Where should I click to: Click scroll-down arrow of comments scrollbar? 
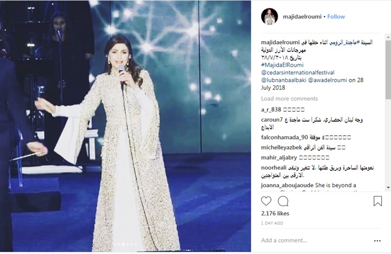pos(388,187)
